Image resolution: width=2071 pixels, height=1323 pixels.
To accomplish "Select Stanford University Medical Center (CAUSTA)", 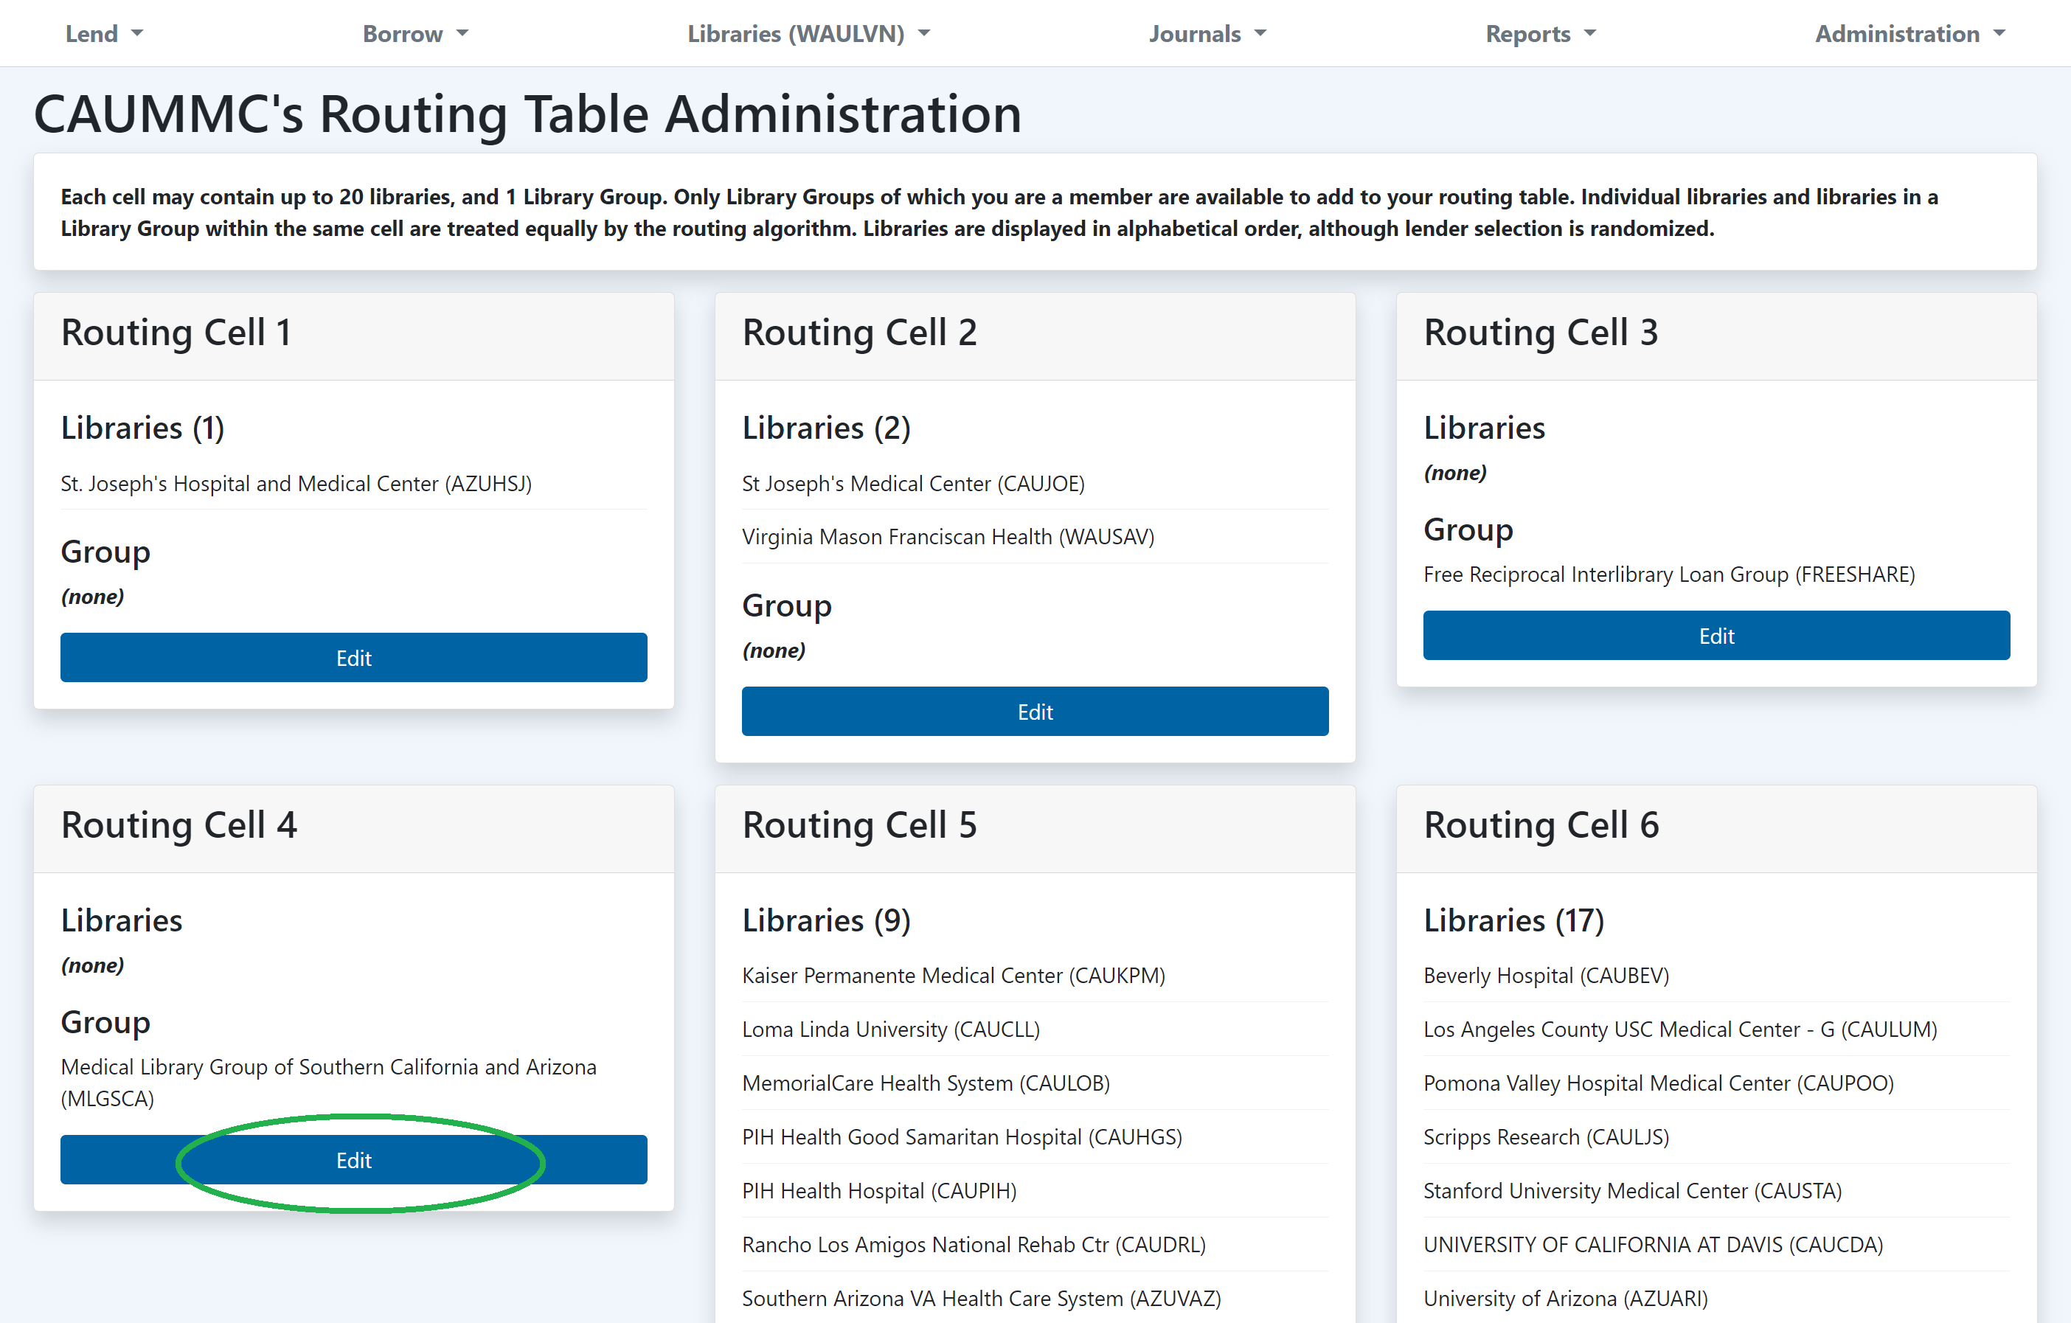I will (x=1632, y=1190).
